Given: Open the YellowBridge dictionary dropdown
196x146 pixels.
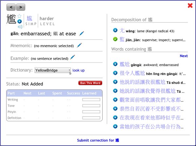Looking at the screenshot, I should [53, 70].
